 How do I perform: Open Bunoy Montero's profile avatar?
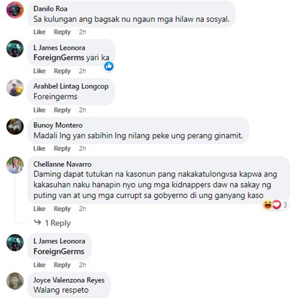pyautogui.click(x=15, y=126)
